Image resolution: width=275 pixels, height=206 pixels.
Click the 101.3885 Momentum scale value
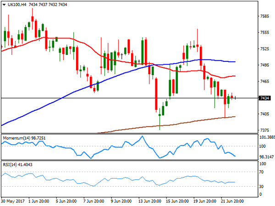(x=267, y=137)
